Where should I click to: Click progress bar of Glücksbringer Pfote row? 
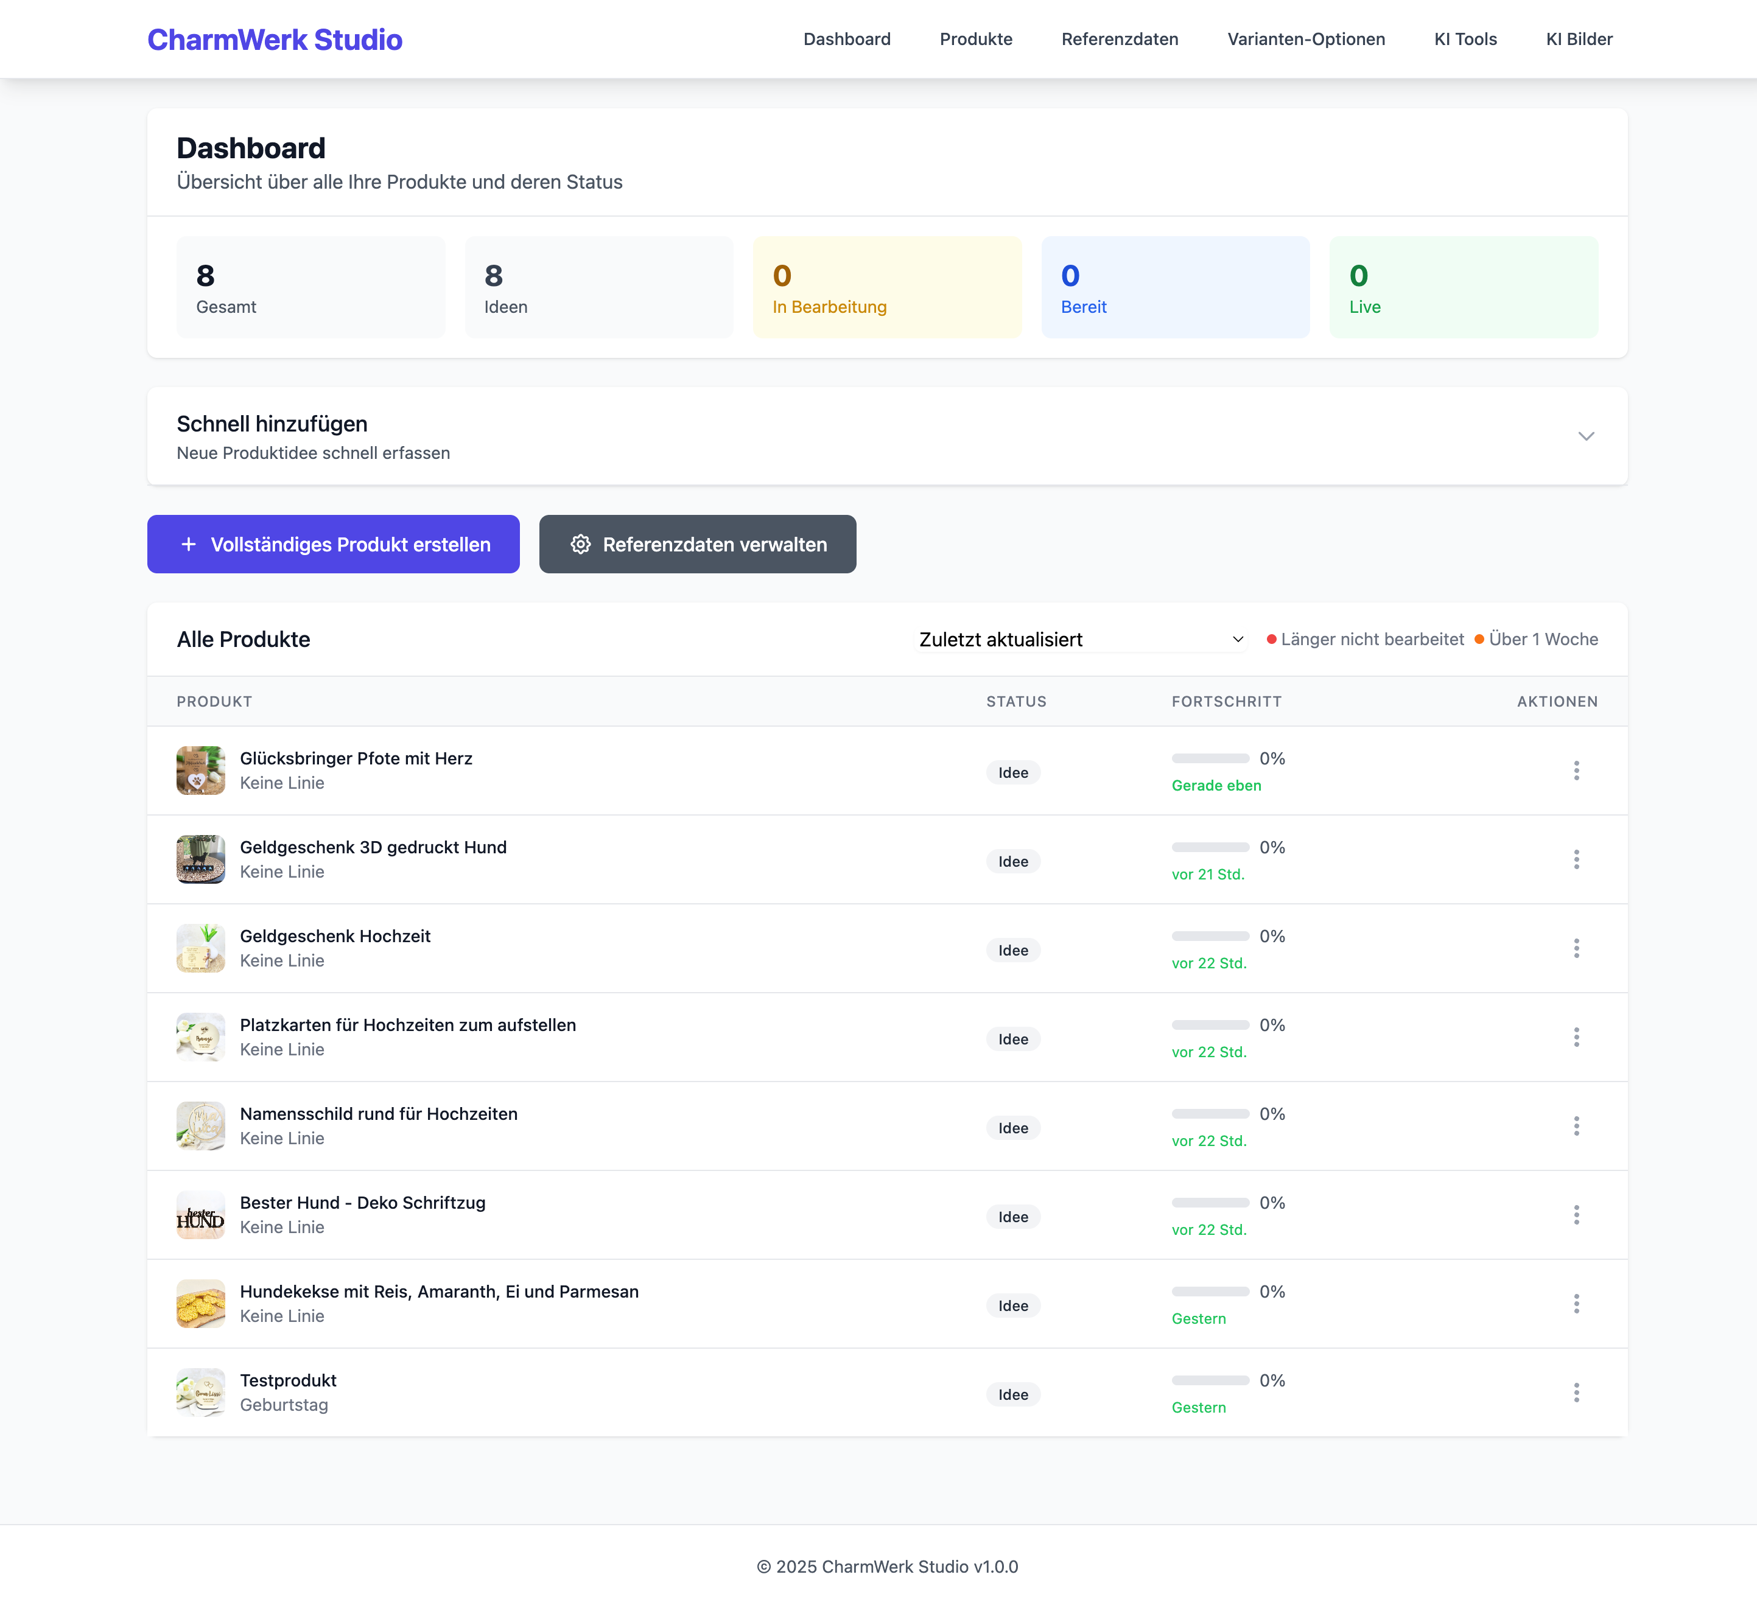tap(1210, 759)
